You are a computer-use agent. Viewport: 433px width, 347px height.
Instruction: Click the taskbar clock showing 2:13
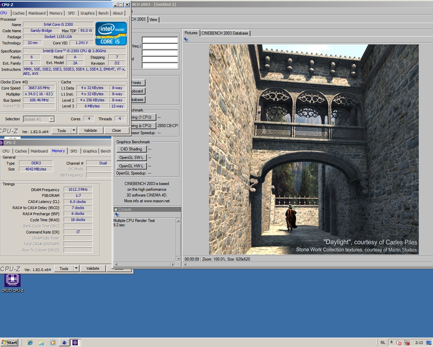[419, 343]
